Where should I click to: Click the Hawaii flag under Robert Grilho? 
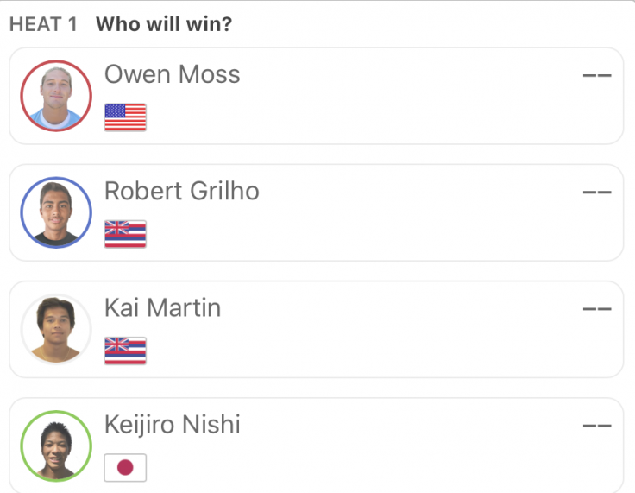pyautogui.click(x=125, y=234)
